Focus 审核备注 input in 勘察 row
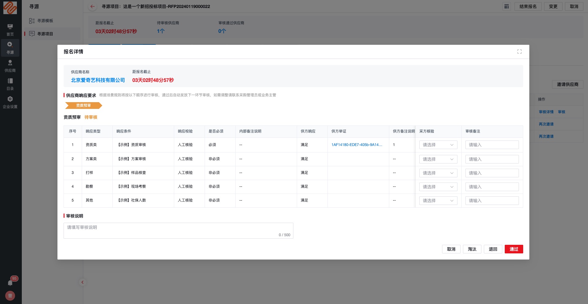The image size is (588, 304). 492,187
